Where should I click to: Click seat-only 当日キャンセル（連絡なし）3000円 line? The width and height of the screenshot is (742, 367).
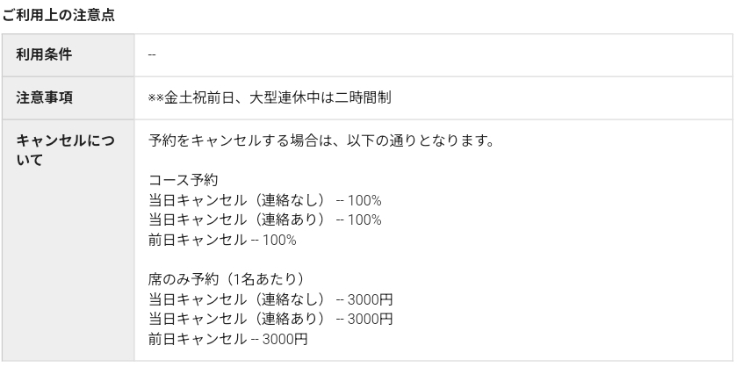tap(270, 299)
